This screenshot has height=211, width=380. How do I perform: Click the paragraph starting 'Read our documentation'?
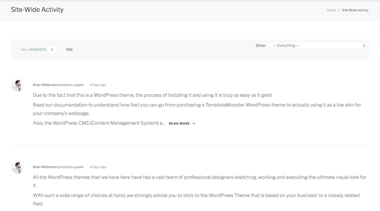point(197,109)
